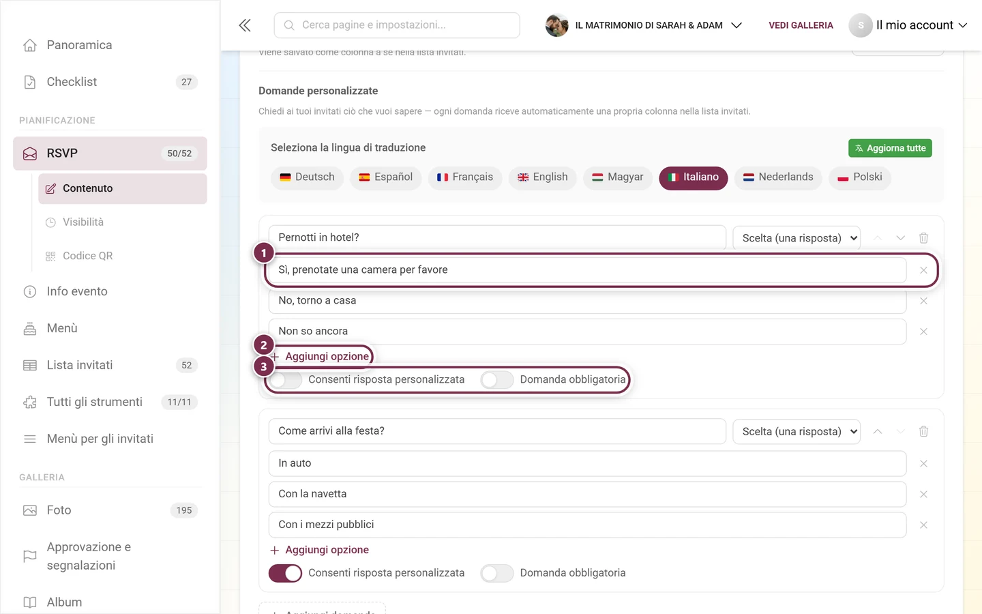The width and height of the screenshot is (982, 614).
Task: Expand the wedding selector dropdown
Action: (644, 25)
